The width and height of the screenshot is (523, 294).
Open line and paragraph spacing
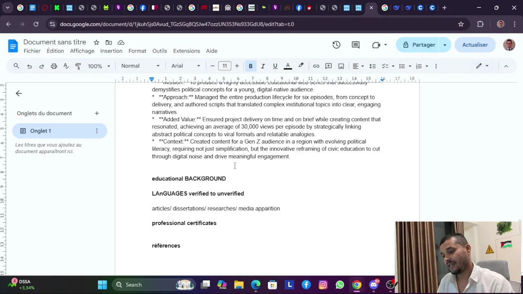pyautogui.click(x=372, y=66)
